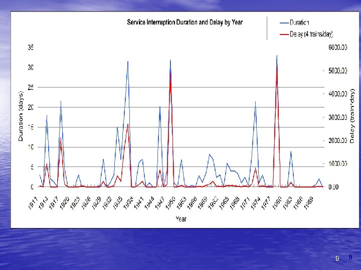Click the '5000.00' right axis label
This screenshot has height=270, width=361.
coord(338,70)
